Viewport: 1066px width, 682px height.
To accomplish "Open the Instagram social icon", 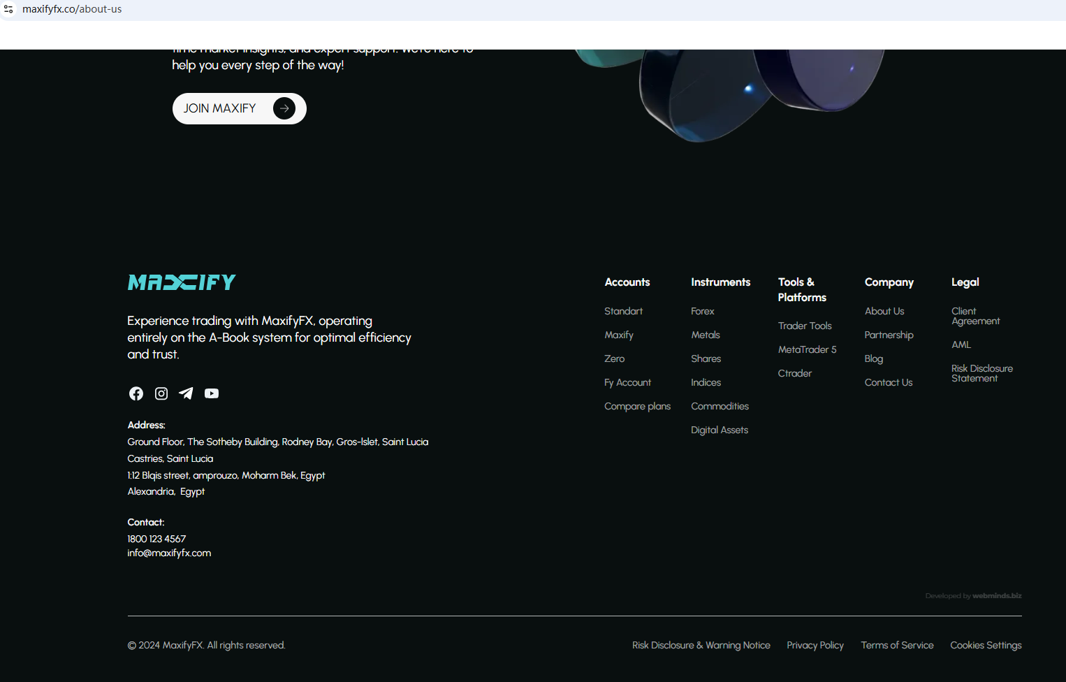I will (161, 393).
